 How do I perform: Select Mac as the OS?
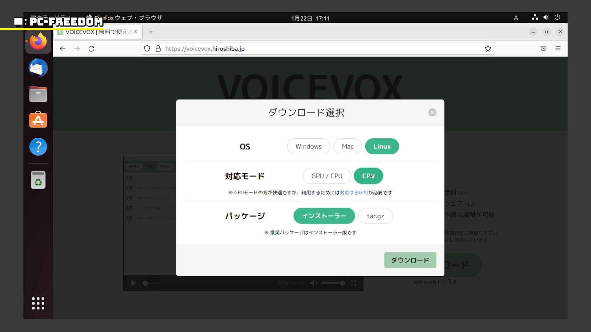click(347, 146)
